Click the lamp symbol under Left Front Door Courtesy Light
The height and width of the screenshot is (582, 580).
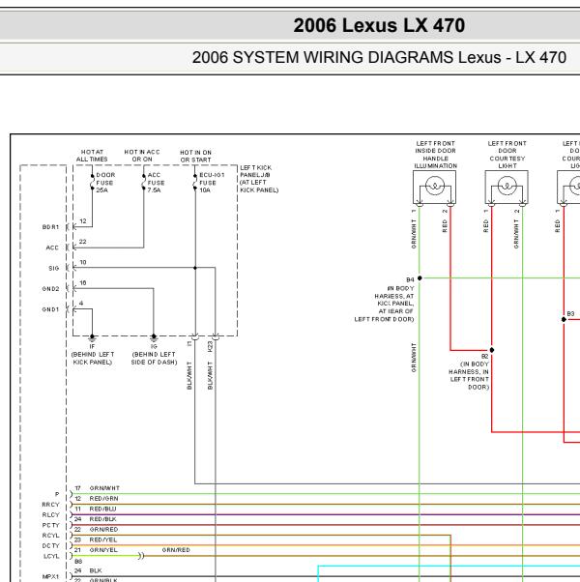[507, 188]
